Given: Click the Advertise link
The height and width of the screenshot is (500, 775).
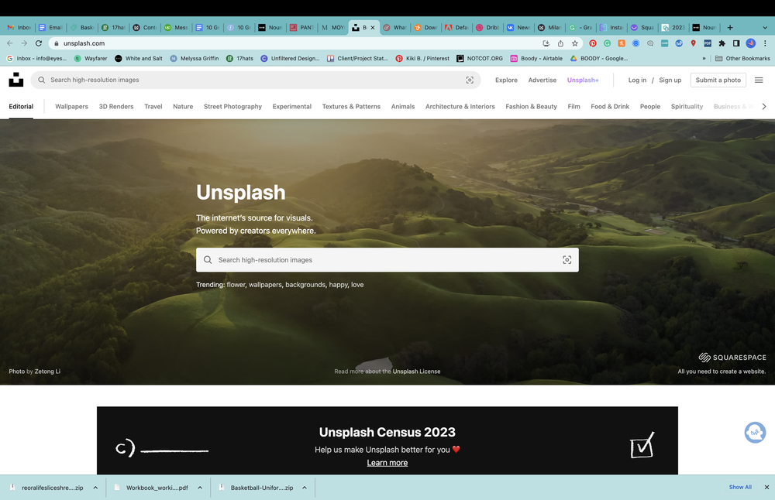Looking at the screenshot, I should click(542, 80).
